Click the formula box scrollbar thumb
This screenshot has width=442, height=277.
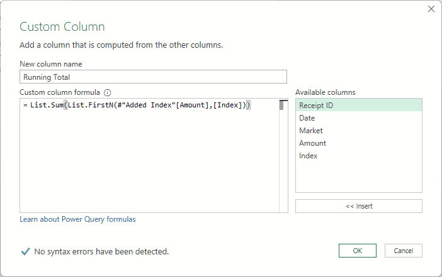click(x=281, y=105)
